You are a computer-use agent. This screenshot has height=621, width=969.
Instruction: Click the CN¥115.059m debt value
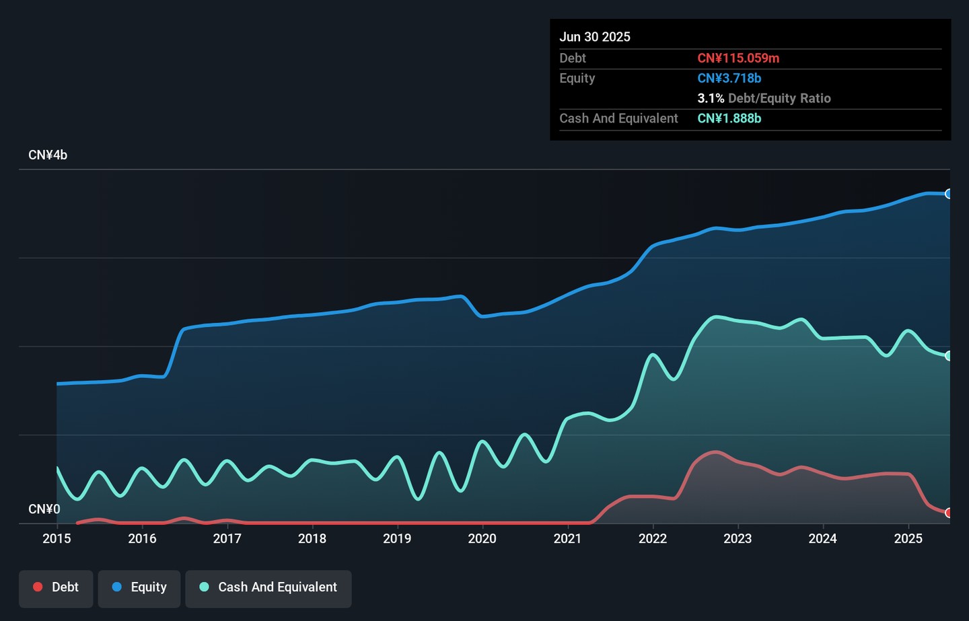pyautogui.click(x=738, y=58)
